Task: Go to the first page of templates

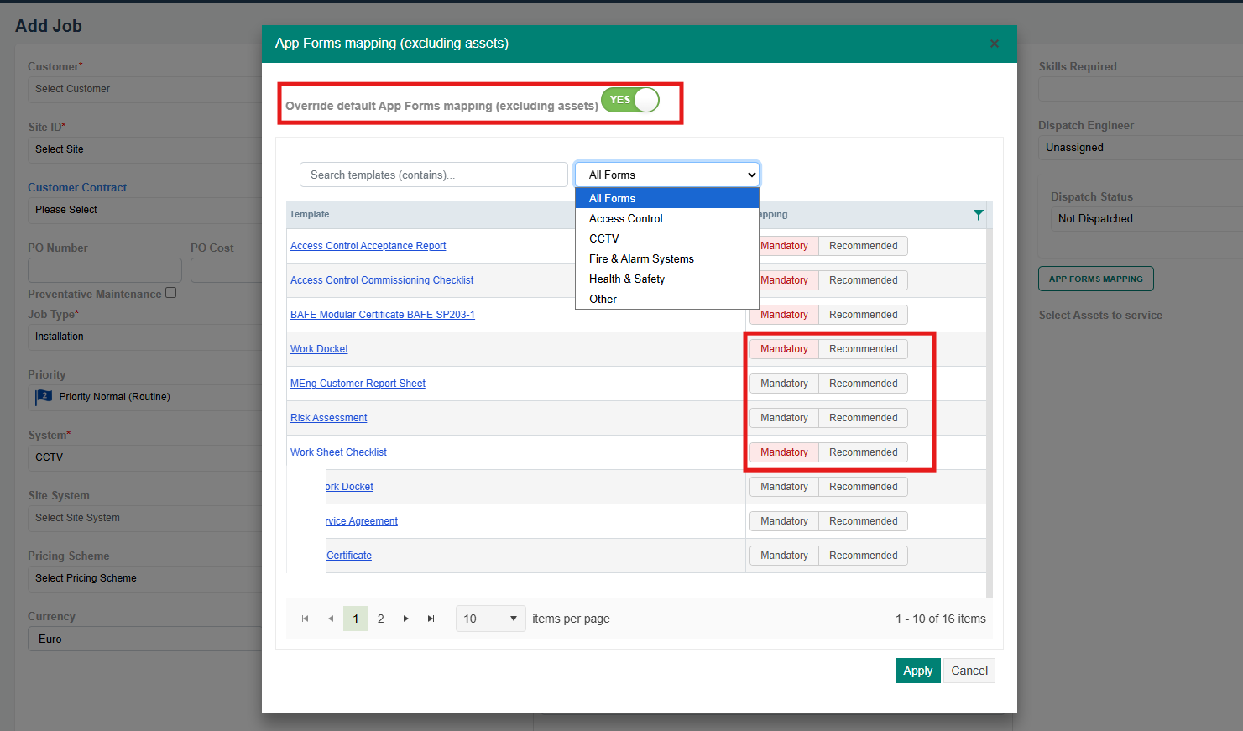Action: [305, 619]
